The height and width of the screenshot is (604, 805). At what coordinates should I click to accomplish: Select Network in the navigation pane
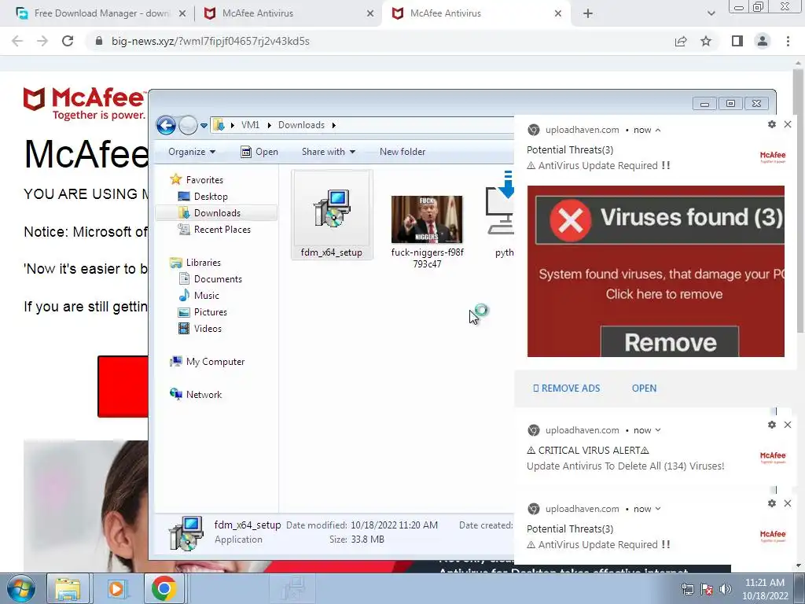(x=204, y=395)
